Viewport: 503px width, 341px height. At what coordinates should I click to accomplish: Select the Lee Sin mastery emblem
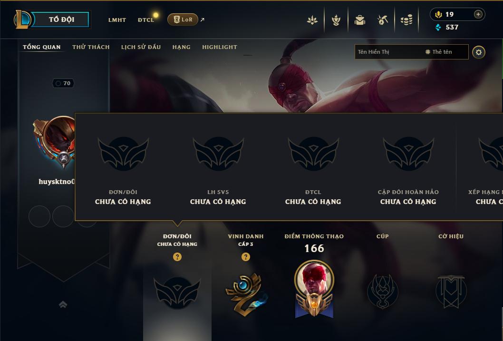(314, 289)
